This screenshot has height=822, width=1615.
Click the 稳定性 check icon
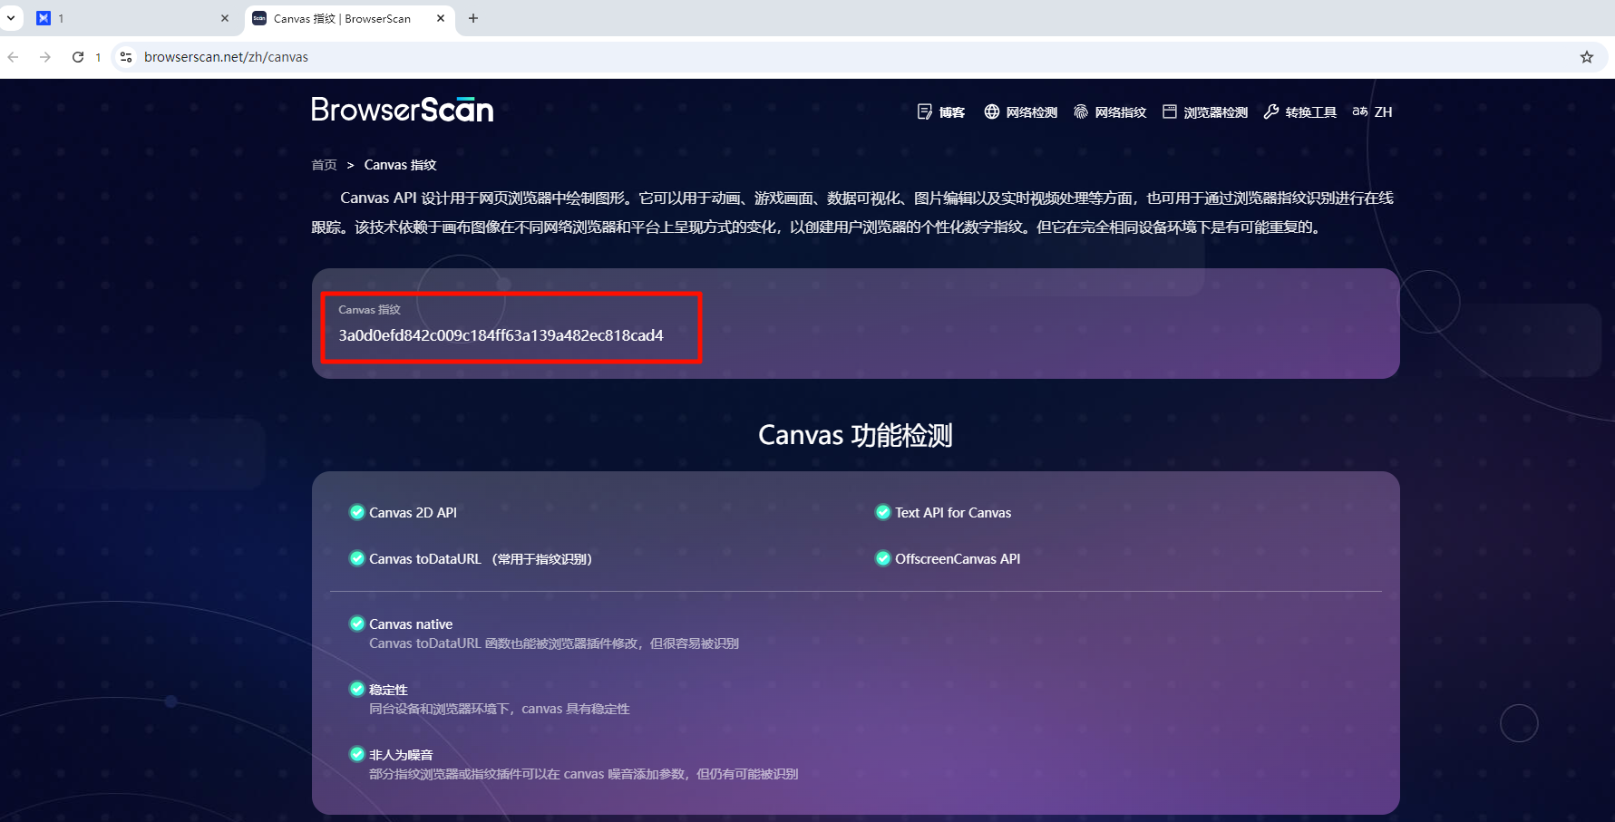coord(357,689)
